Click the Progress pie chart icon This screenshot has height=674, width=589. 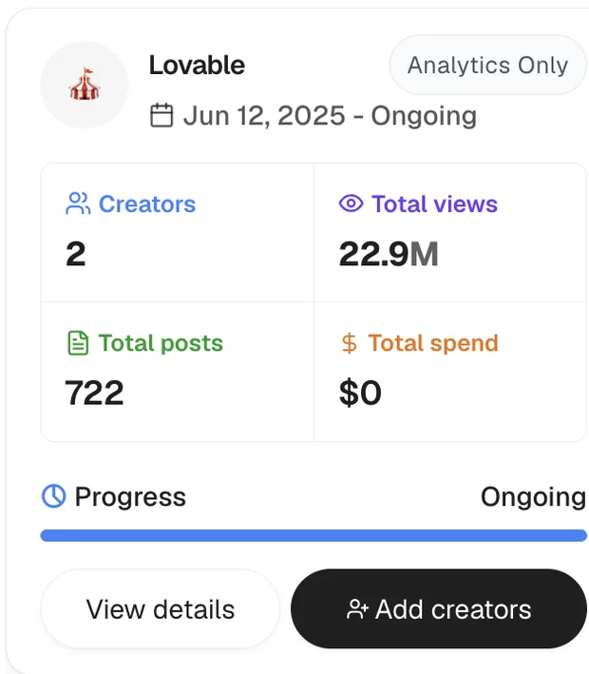(54, 496)
